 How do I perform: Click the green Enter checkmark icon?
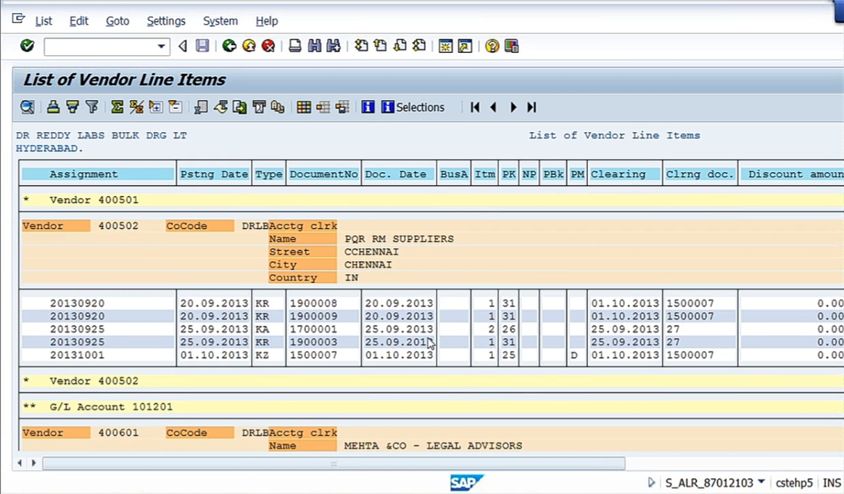[x=27, y=46]
